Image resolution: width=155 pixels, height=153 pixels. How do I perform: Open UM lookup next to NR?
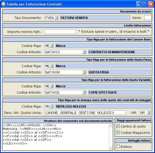pos(148,113)
